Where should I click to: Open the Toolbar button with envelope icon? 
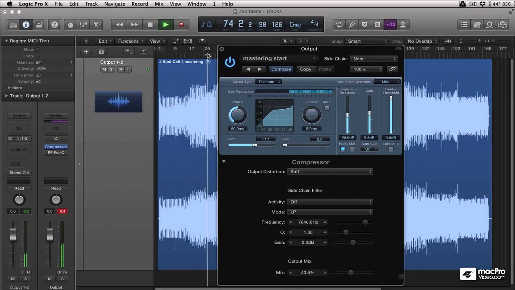click(39, 25)
